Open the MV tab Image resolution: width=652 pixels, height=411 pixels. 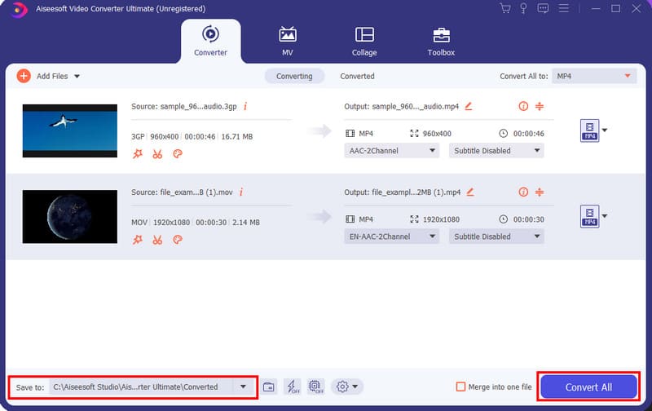coord(288,42)
